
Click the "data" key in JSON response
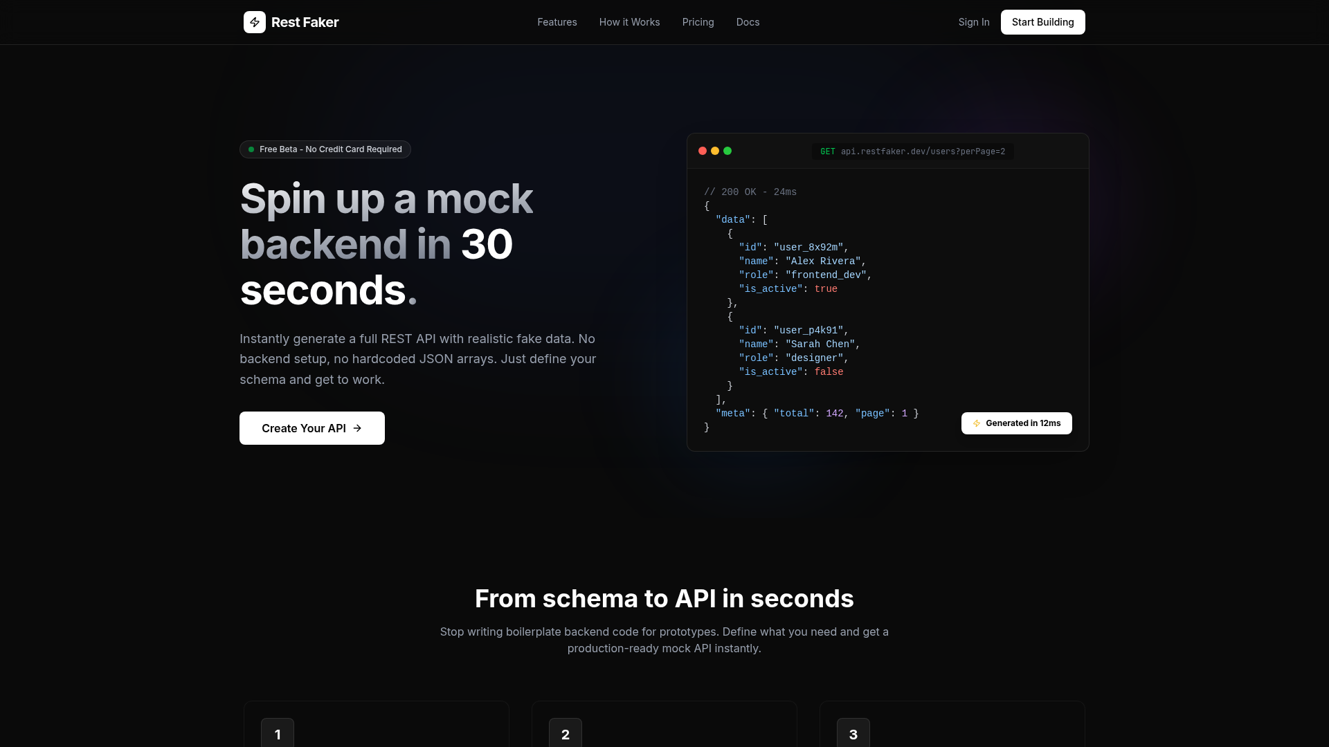point(733,220)
